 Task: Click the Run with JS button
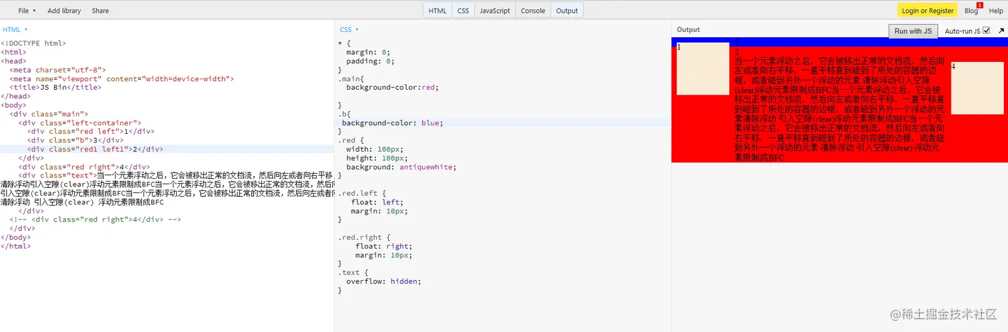point(913,31)
